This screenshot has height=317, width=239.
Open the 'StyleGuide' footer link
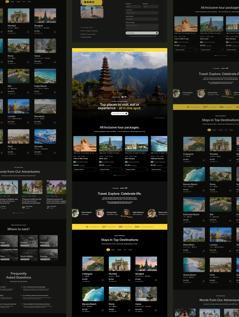pyautogui.click(x=95, y=31)
